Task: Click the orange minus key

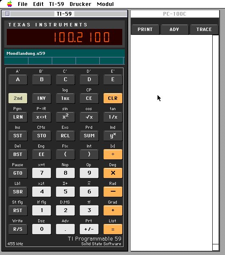Action: 113,192
